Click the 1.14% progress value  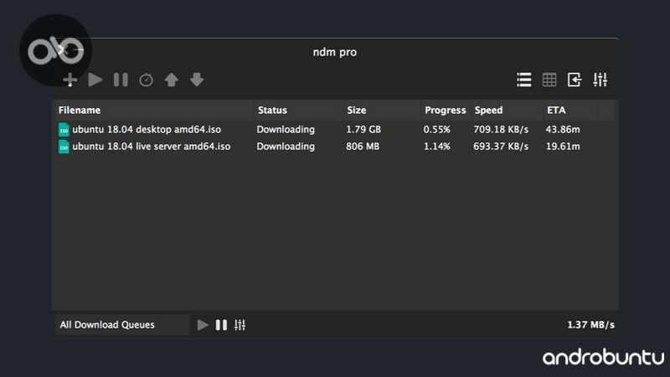click(436, 147)
